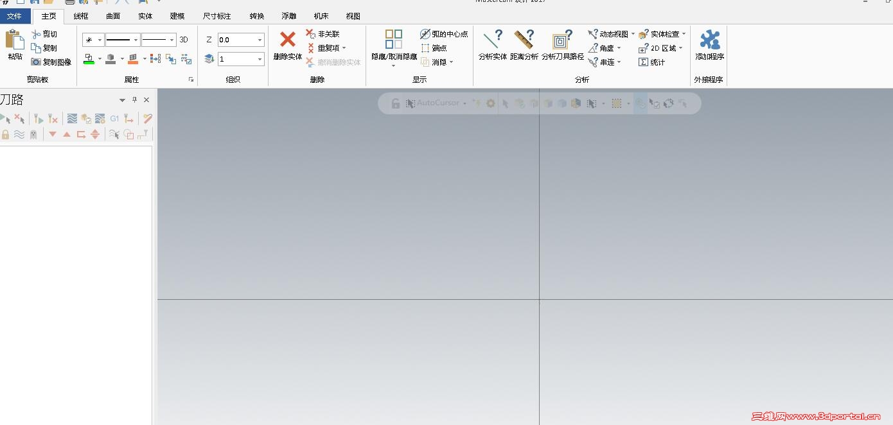Expand the 实体检查 dropdown

pos(684,34)
